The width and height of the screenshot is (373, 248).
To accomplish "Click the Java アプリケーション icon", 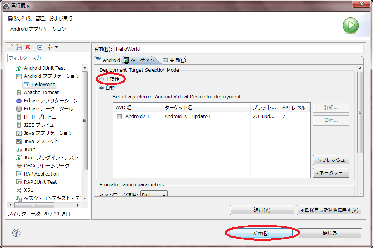I will (19, 133).
